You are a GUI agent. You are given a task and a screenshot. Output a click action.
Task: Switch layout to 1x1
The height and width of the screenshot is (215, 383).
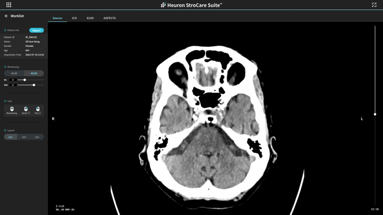coord(11,137)
